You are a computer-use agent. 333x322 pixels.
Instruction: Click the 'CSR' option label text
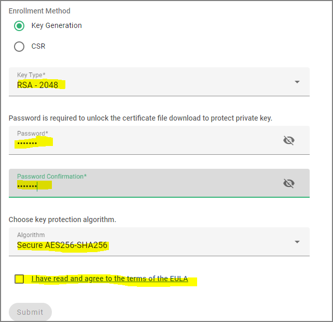(x=38, y=46)
